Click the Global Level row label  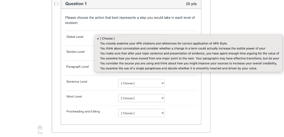(x=75, y=37)
